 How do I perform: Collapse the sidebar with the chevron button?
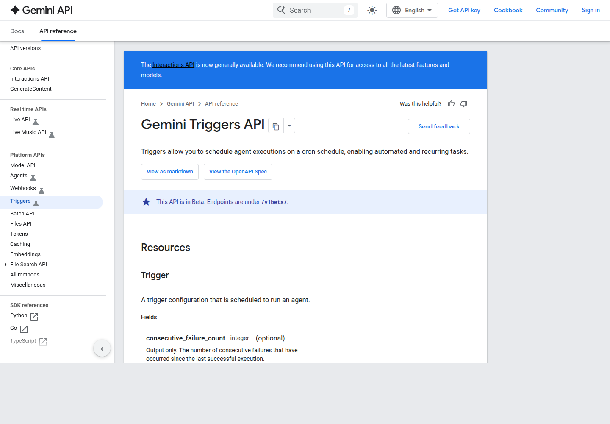click(x=102, y=349)
